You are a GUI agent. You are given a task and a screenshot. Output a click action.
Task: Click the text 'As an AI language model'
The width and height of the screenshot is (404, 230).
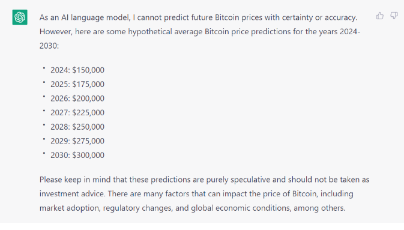[x=85, y=17]
